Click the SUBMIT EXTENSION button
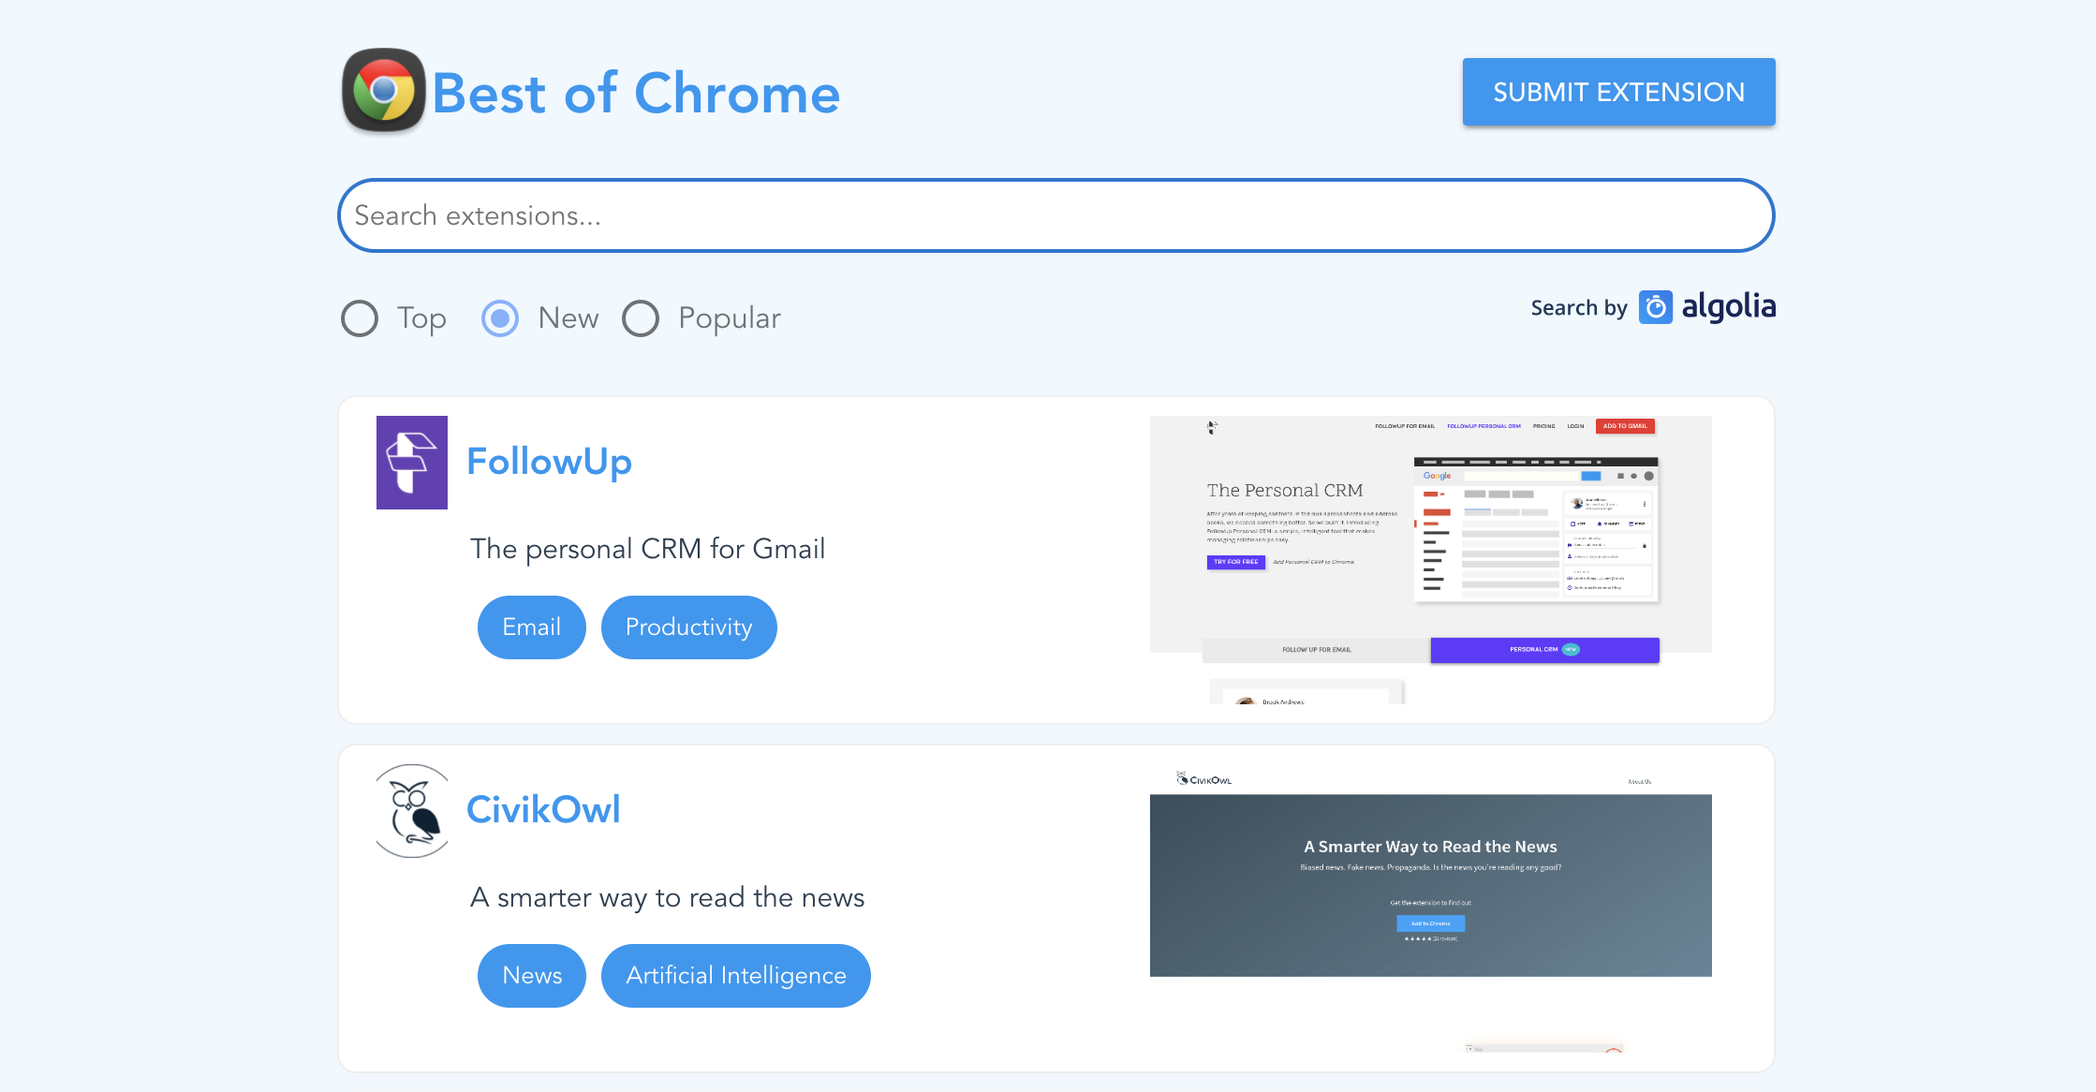The image size is (2096, 1092). click(1617, 92)
